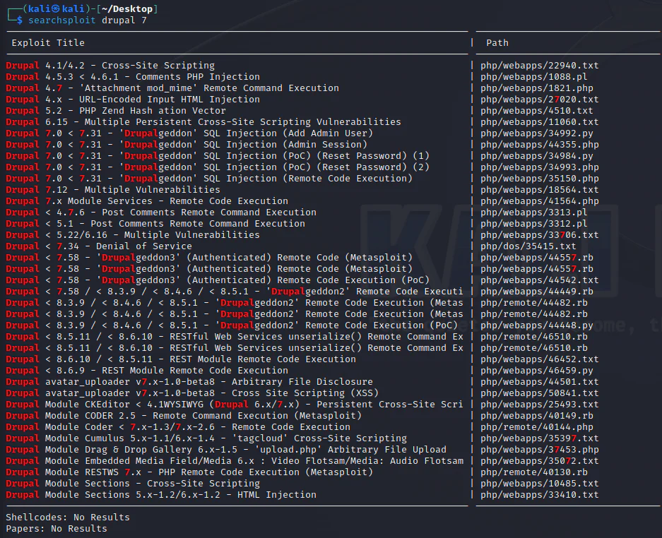
Task: Click path 'php/dos/35415.txt'
Action: click(x=528, y=246)
